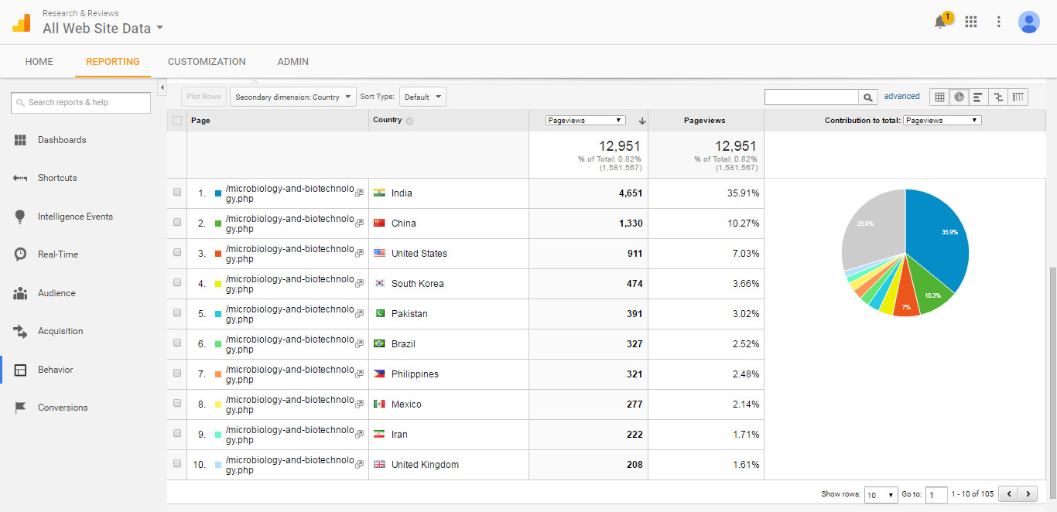Open the user account avatar
Image resolution: width=1057 pixels, height=512 pixels.
1029,22
